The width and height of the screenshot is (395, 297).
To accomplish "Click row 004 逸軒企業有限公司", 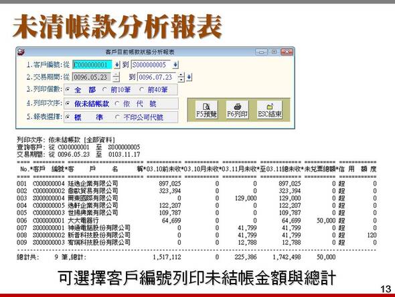I will pyautogui.click(x=196, y=205).
